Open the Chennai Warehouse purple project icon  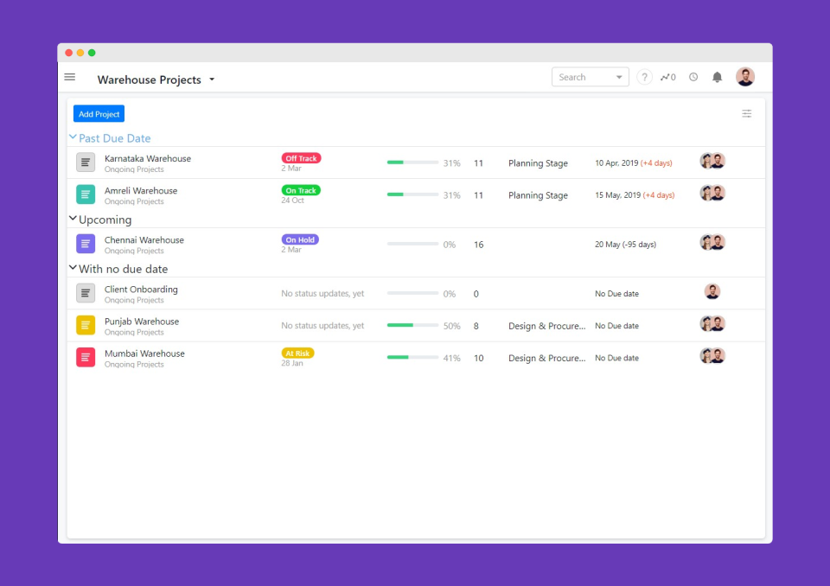(x=84, y=244)
